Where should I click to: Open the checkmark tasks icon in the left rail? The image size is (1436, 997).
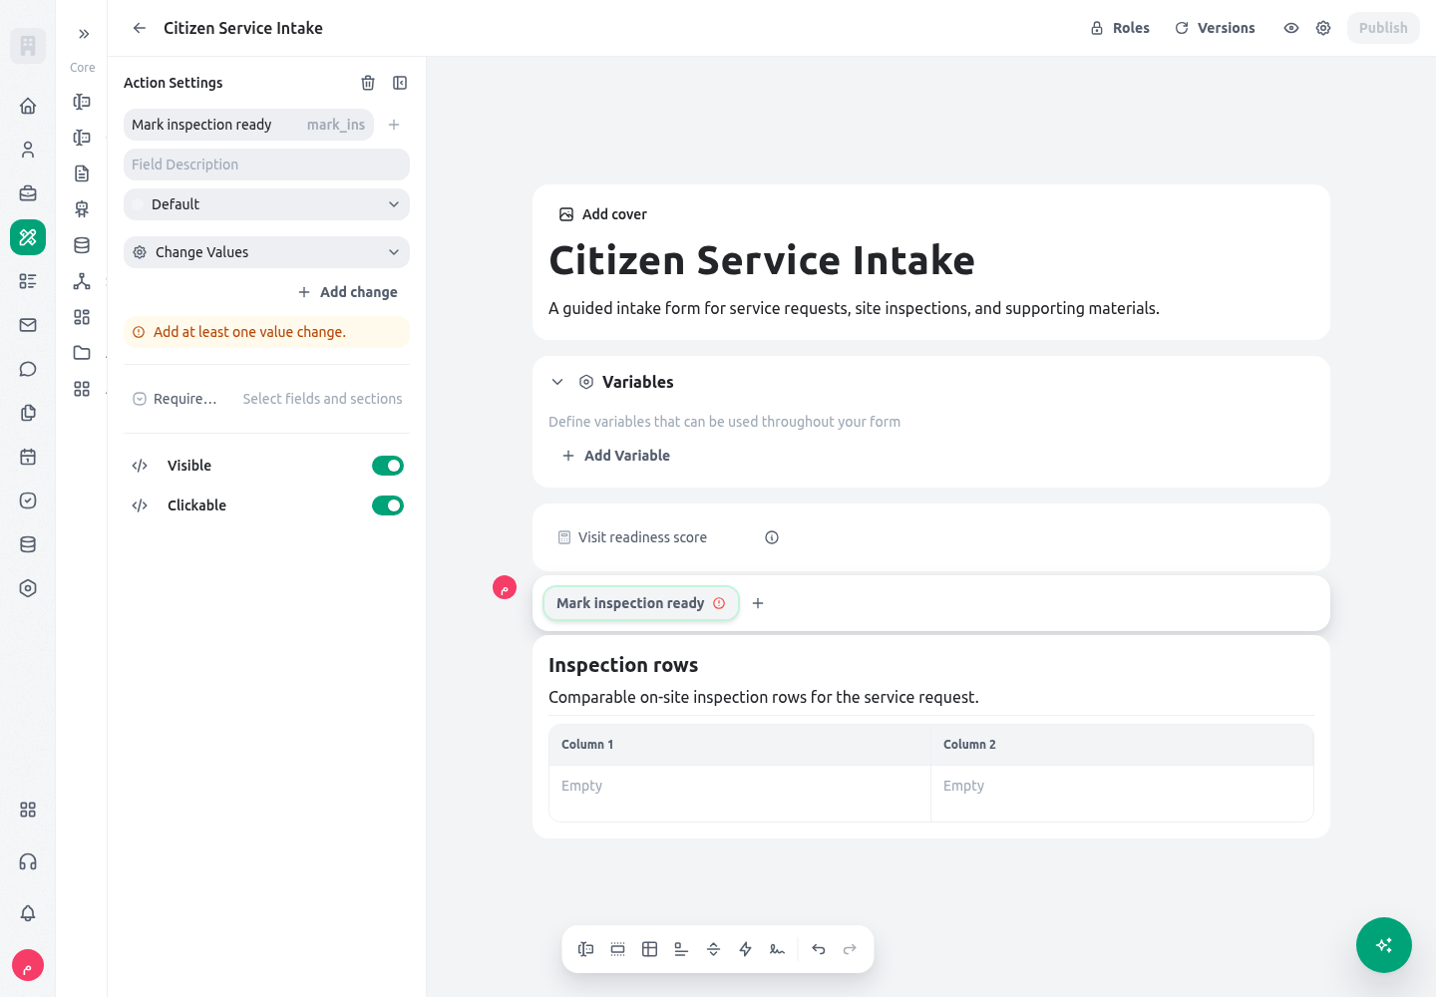coord(28,500)
